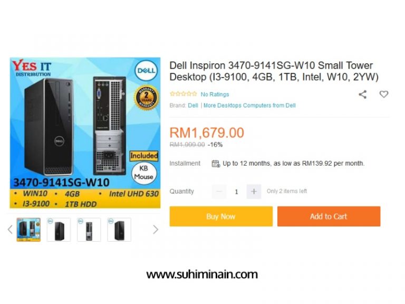Screen dimensions: 405x304
Task: Select the first promo thumbnail image
Action: [x=28, y=230]
